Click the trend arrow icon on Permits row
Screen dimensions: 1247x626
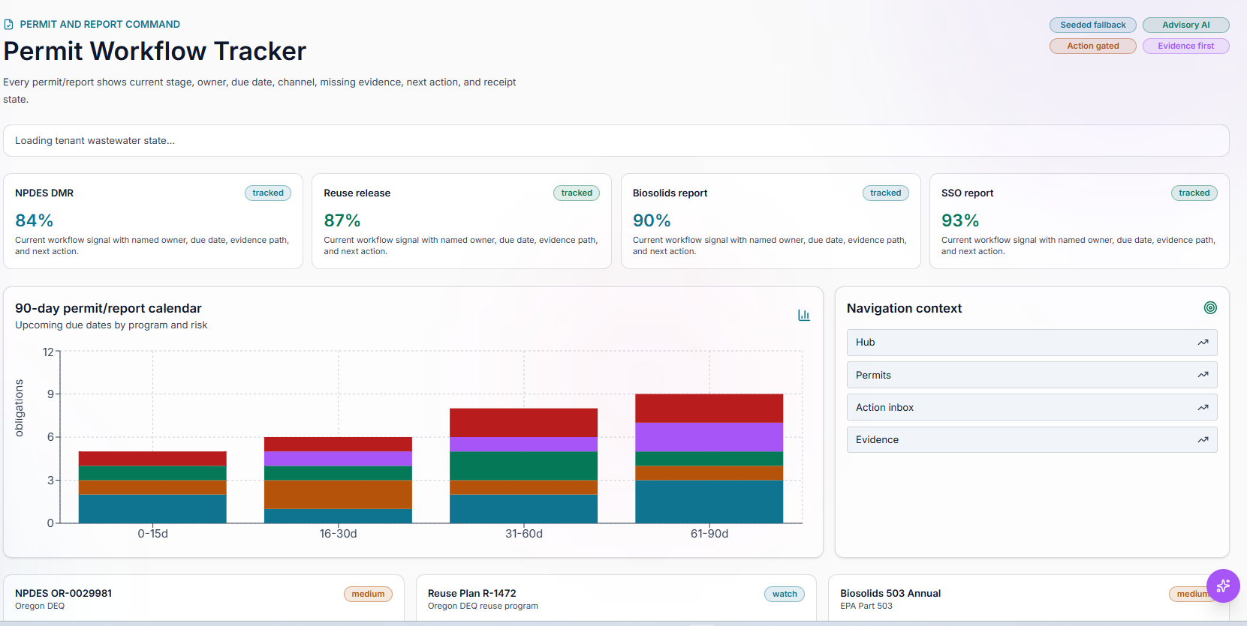pos(1203,375)
